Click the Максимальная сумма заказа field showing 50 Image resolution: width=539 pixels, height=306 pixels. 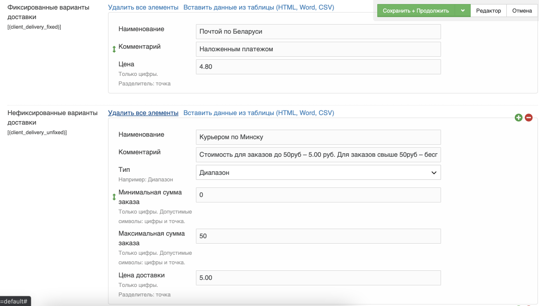click(318, 236)
